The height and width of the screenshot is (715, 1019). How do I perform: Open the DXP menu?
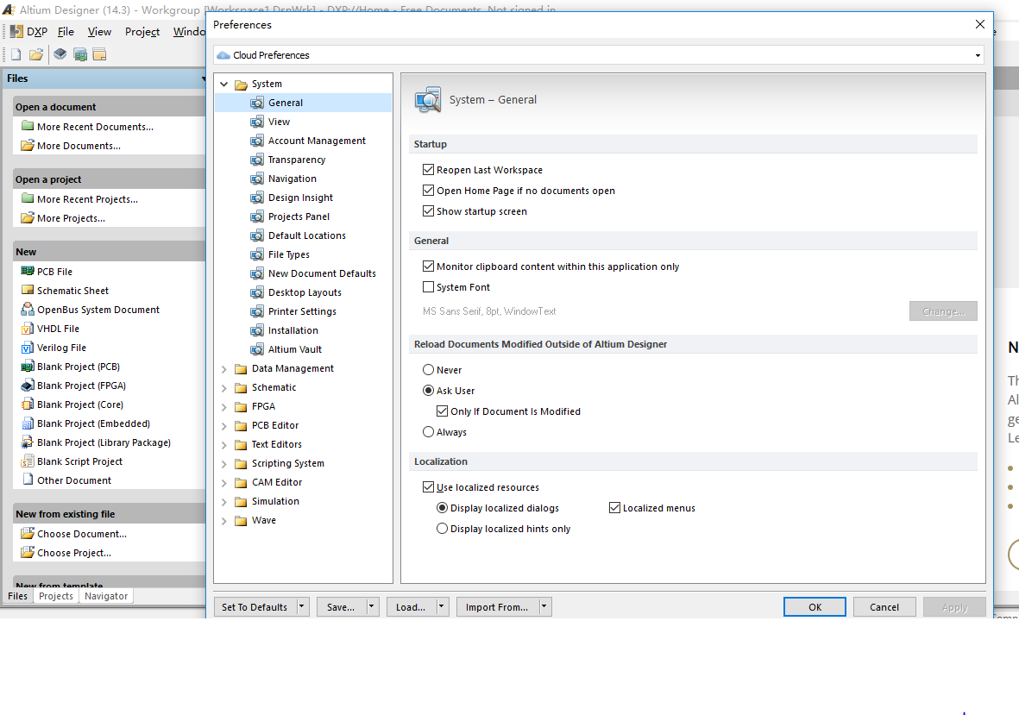click(37, 31)
